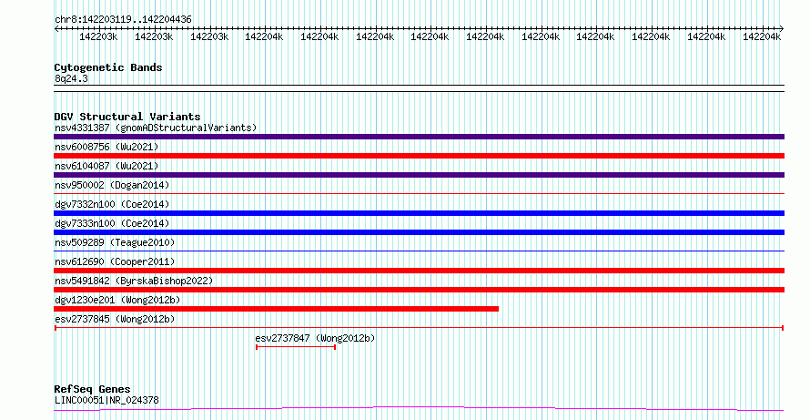Select the shorter red bar for dgv1230e201
The height and width of the screenshot is (420, 810).
[x=277, y=309]
